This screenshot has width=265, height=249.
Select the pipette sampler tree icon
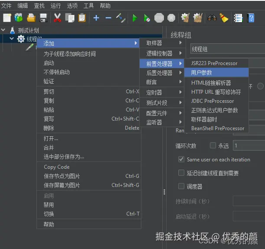[x=29, y=47]
